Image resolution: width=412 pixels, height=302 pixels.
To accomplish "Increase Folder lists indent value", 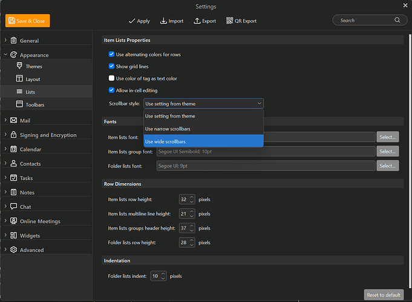I will click(x=163, y=274).
